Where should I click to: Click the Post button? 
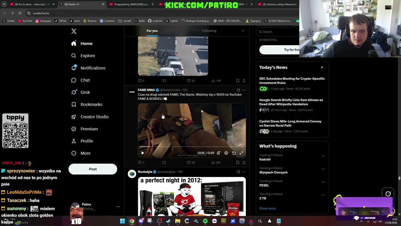pos(93,169)
